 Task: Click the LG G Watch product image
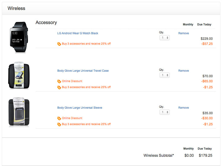19,37
